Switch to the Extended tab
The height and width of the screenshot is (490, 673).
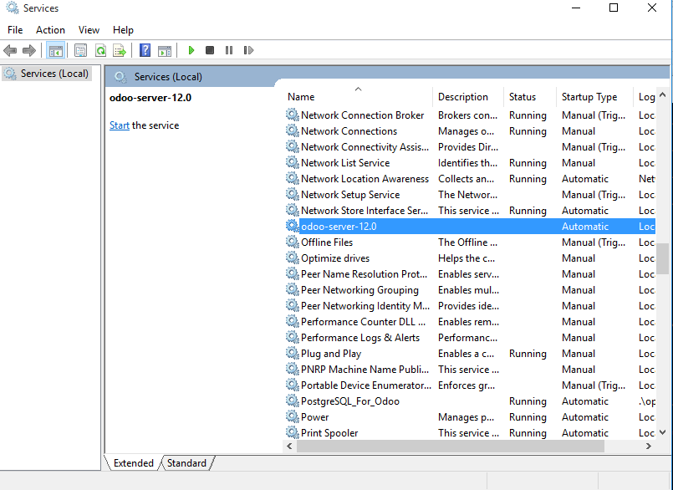point(134,463)
